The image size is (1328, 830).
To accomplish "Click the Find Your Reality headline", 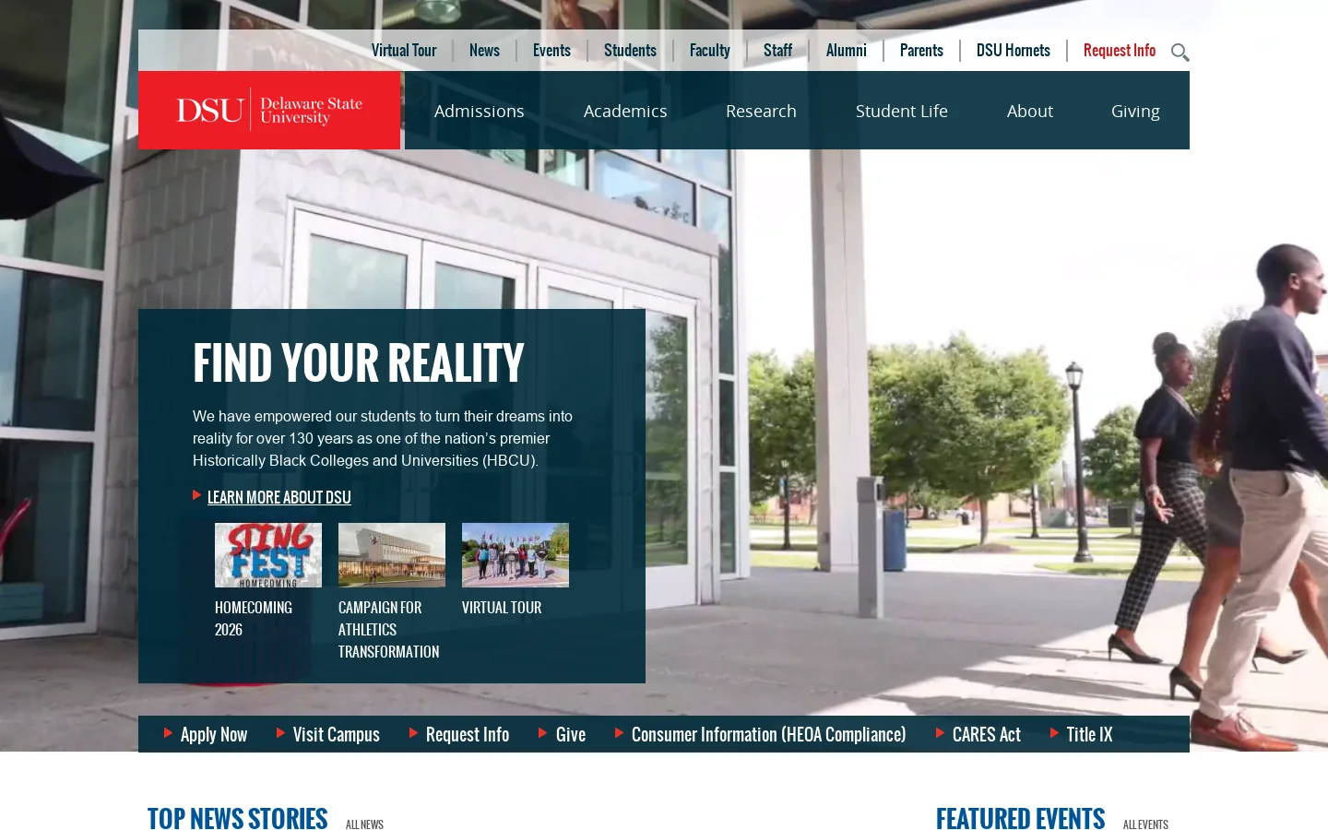I will click(x=358, y=362).
